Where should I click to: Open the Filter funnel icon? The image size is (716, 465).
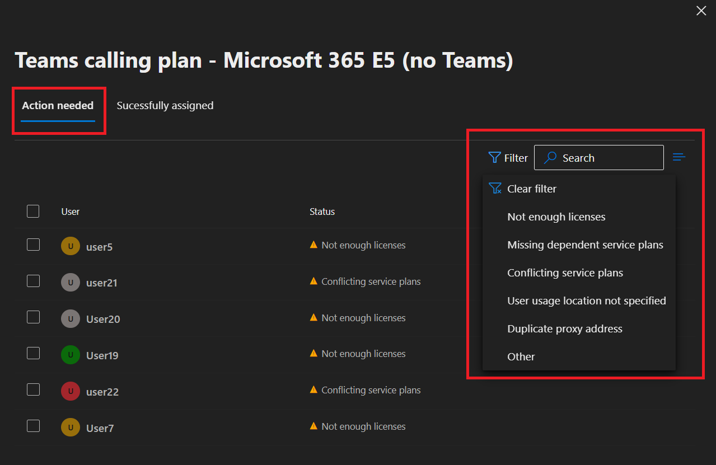pos(493,157)
